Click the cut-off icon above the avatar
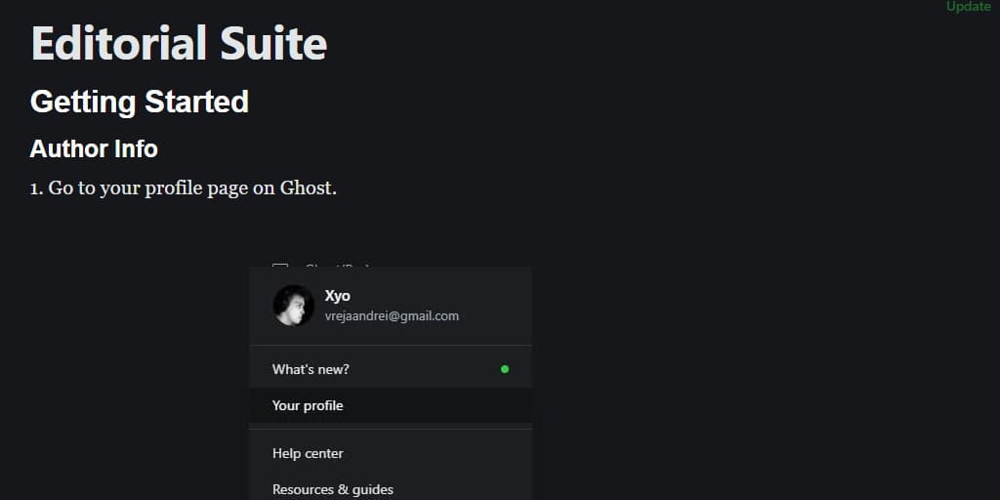The width and height of the screenshot is (1000, 500). click(280, 266)
